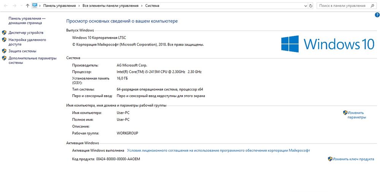
Task: Click the Forward navigation arrow
Action: (x=14, y=6)
